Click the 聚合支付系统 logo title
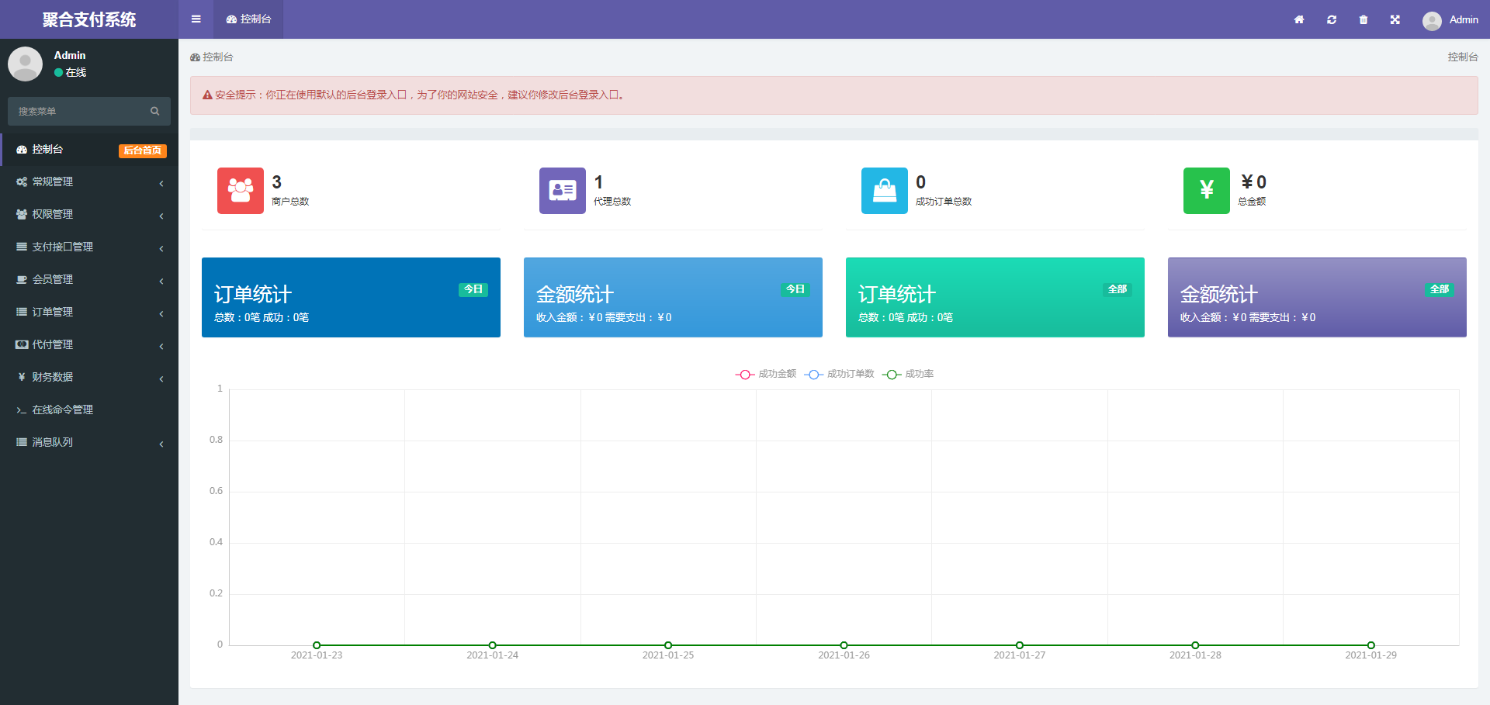The height and width of the screenshot is (705, 1490). pyautogui.click(x=89, y=19)
